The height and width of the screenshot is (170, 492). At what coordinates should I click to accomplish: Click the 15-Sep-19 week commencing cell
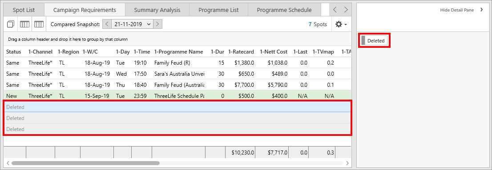click(97, 96)
